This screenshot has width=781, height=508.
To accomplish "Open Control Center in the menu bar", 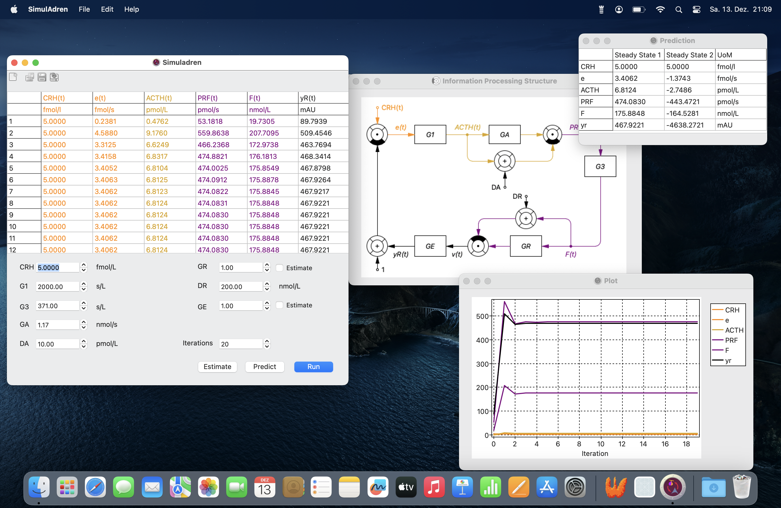I will (696, 10).
